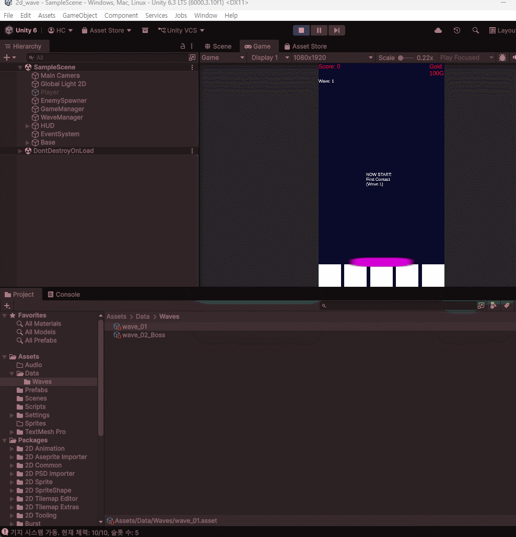Open SampleScene options kebab menu
Image resolution: width=516 pixels, height=537 pixels.
(192, 67)
